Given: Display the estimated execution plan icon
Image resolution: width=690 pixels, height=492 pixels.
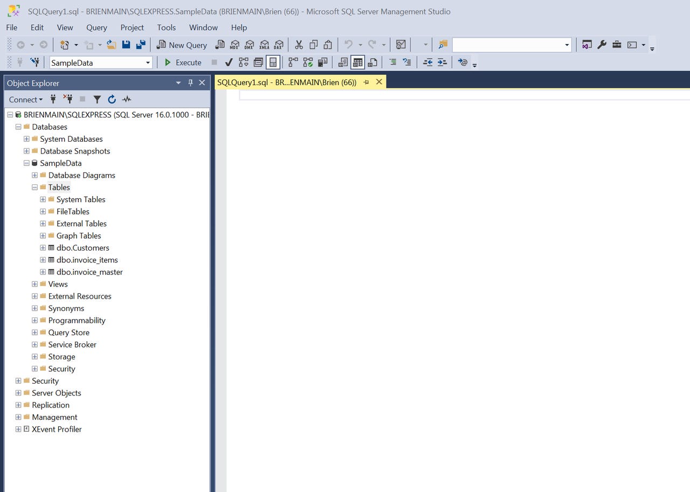Looking at the screenshot, I should (x=243, y=62).
